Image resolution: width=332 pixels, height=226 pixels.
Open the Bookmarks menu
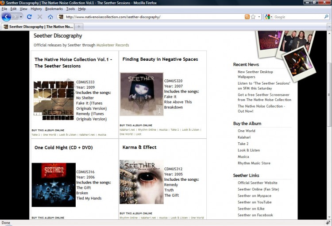tap(54, 9)
